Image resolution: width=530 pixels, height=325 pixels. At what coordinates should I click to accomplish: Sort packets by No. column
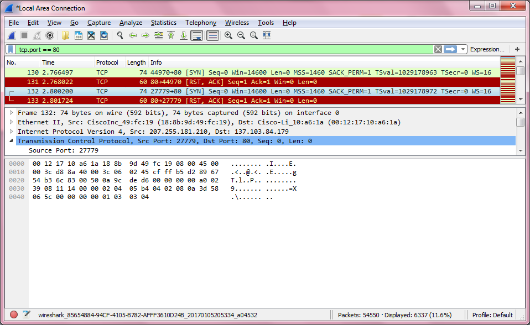click(23, 62)
